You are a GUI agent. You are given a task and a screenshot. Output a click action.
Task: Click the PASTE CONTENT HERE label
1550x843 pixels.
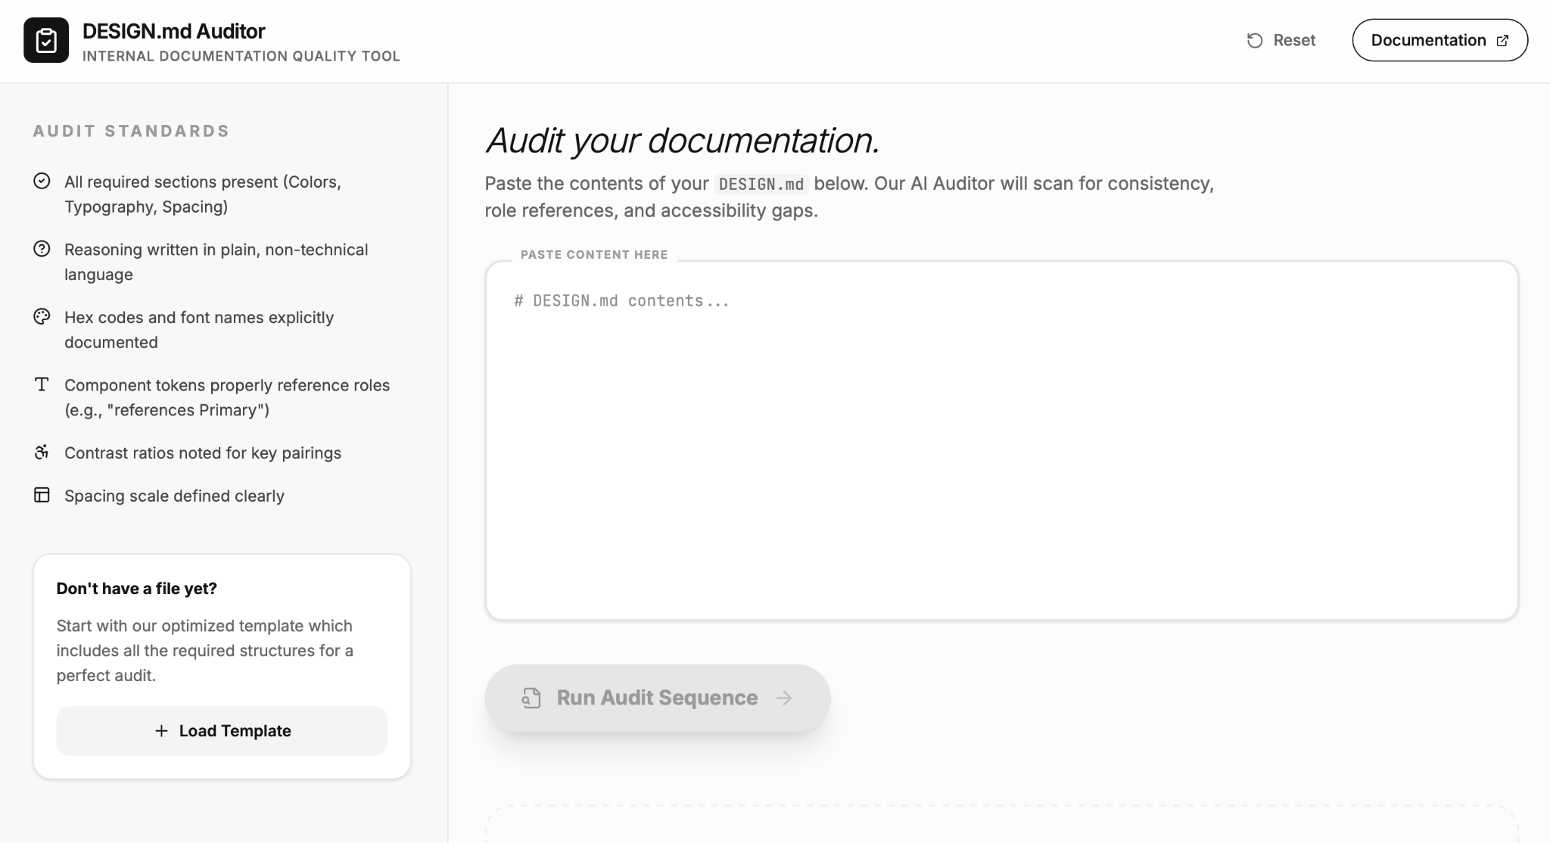pyautogui.click(x=594, y=254)
